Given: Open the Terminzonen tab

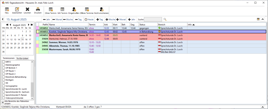Looking at the screenshot, I should point(8,58).
